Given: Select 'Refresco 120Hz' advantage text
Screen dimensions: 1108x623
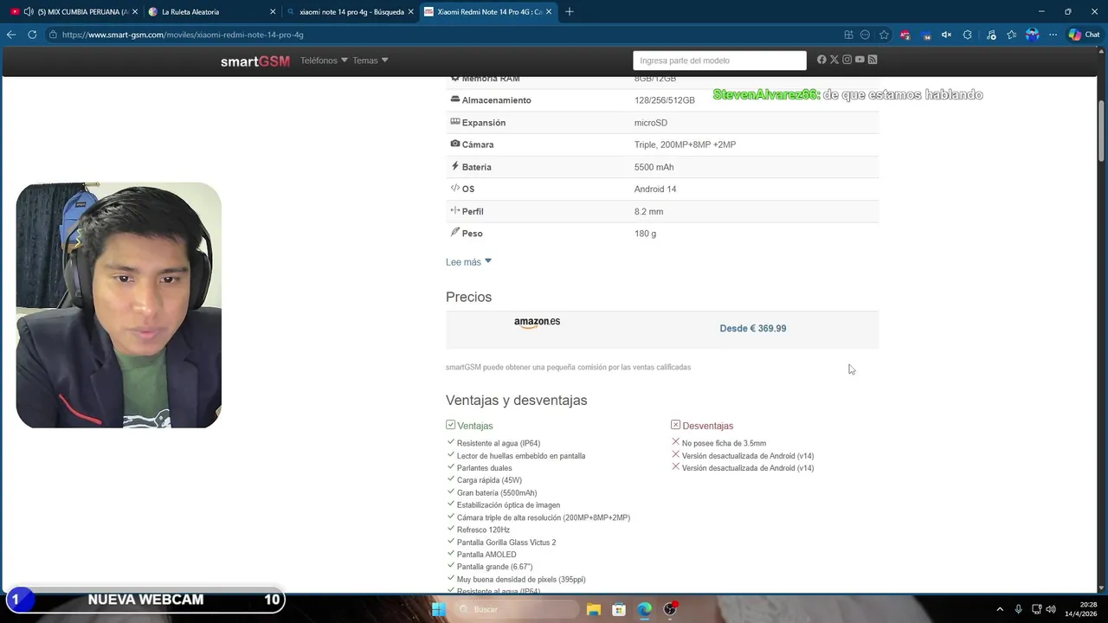Looking at the screenshot, I should click(483, 530).
